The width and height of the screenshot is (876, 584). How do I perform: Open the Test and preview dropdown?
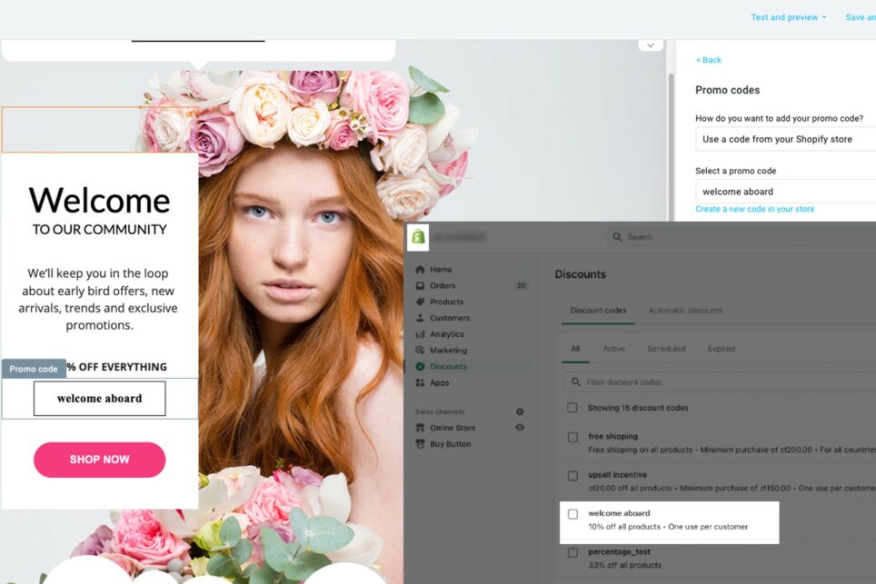[x=787, y=16]
